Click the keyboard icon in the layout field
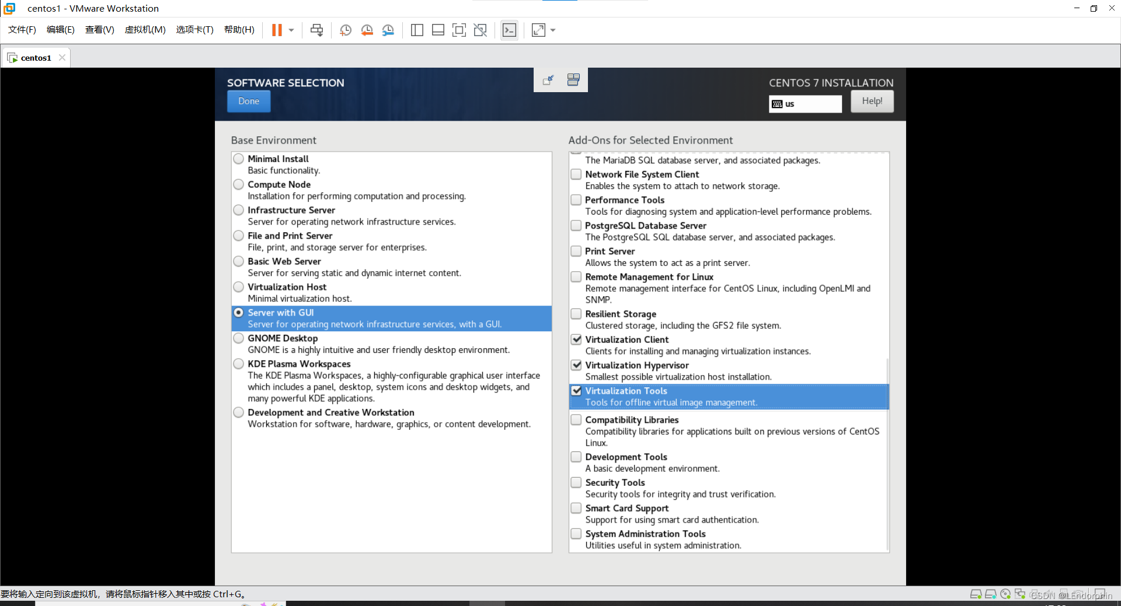The height and width of the screenshot is (606, 1121). (x=777, y=104)
